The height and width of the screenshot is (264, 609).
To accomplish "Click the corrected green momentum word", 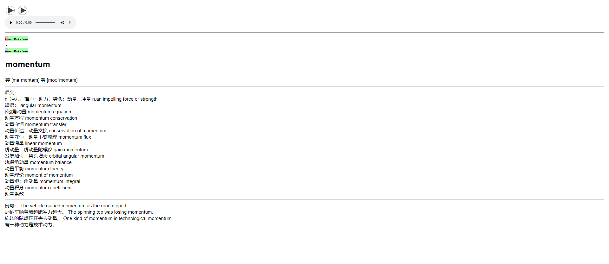I will click(x=16, y=50).
